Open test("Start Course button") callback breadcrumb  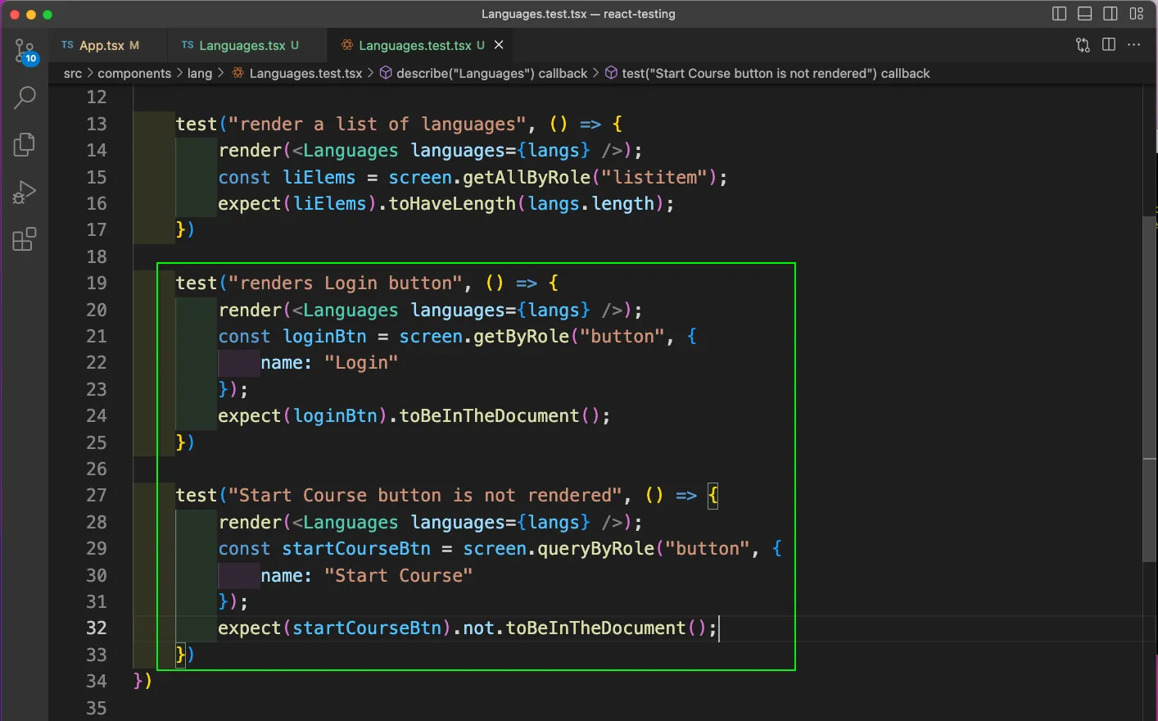(767, 73)
